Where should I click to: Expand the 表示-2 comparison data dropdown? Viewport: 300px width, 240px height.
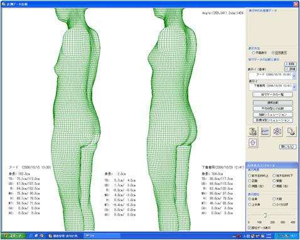pyautogui.click(x=294, y=87)
